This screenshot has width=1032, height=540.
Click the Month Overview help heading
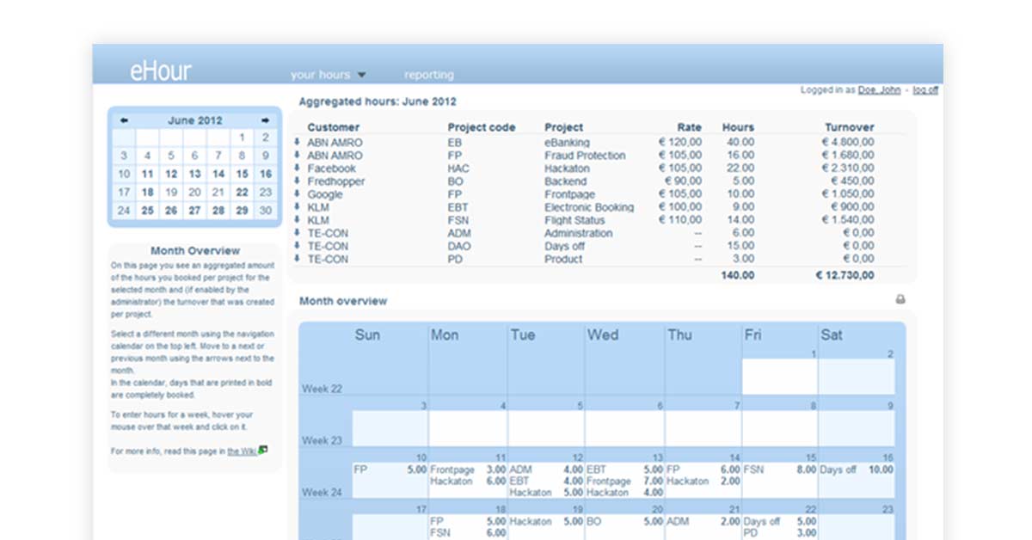(195, 251)
